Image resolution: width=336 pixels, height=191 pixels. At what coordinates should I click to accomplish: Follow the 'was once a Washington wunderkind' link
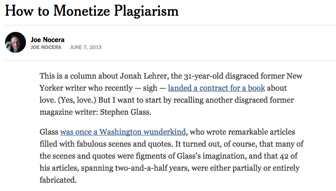pos(123,132)
